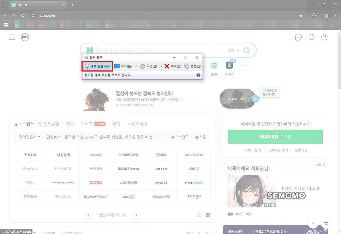The image size is (341, 234).
Task: Play the Path of Exile II video
Action: coord(255,99)
